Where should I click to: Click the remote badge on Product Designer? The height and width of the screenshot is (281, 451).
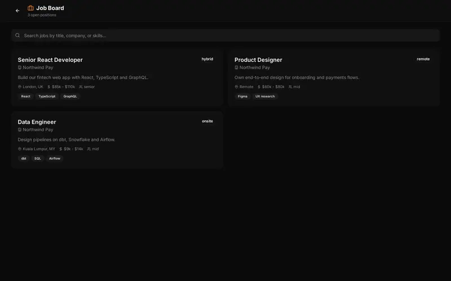click(x=423, y=59)
